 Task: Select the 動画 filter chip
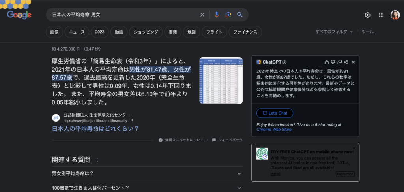[x=119, y=32]
